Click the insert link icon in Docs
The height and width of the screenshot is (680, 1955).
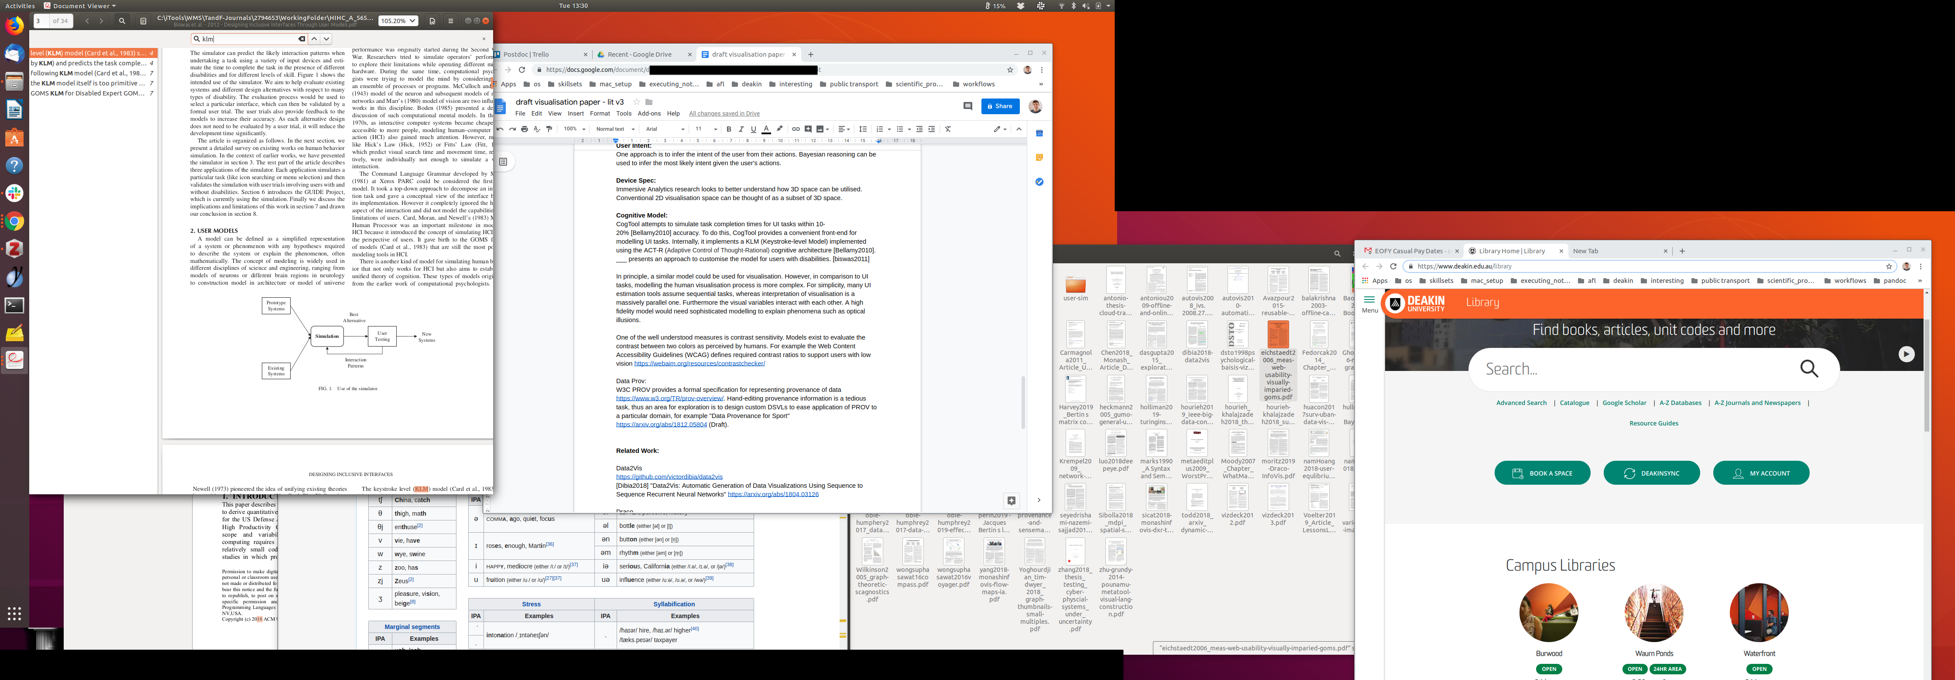(796, 129)
